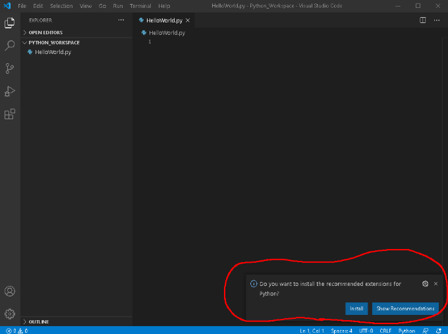Open the Selection menu

click(61, 6)
